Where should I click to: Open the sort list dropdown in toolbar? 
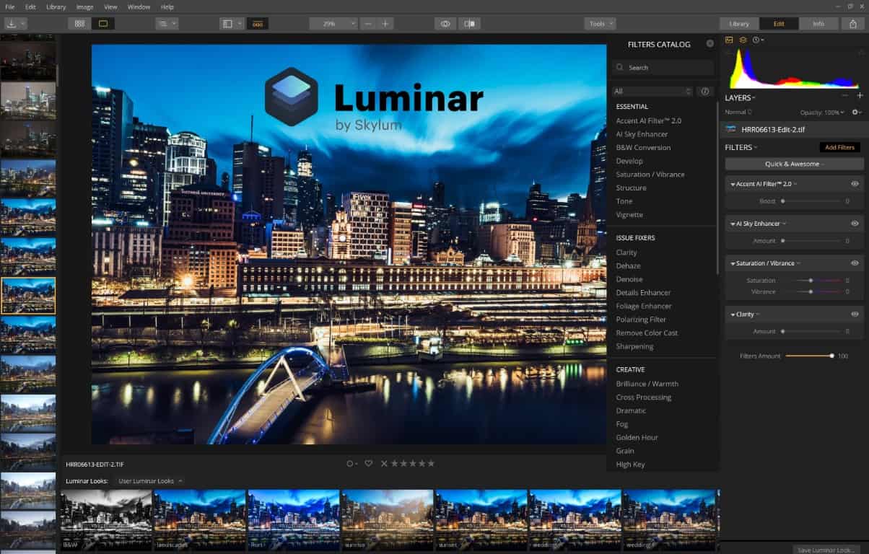[x=167, y=24]
